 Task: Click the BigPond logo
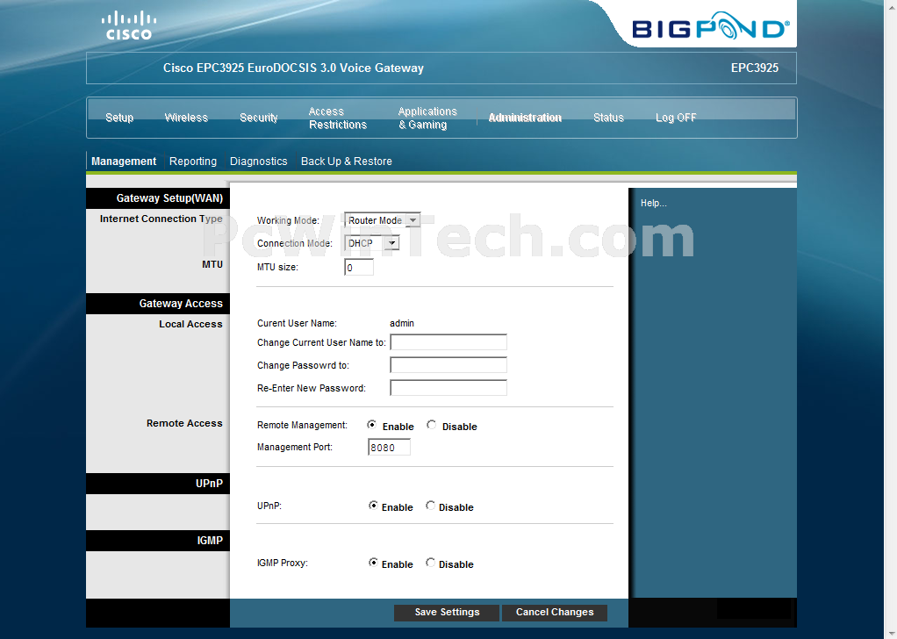point(711,26)
